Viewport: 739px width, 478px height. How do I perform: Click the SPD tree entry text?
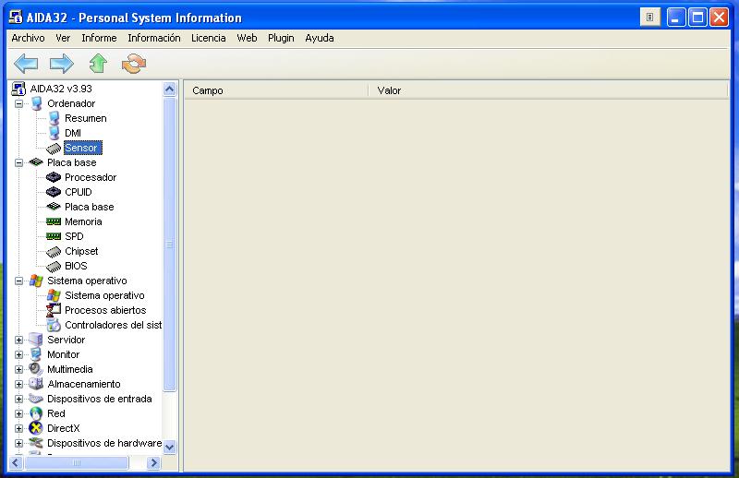tap(74, 236)
